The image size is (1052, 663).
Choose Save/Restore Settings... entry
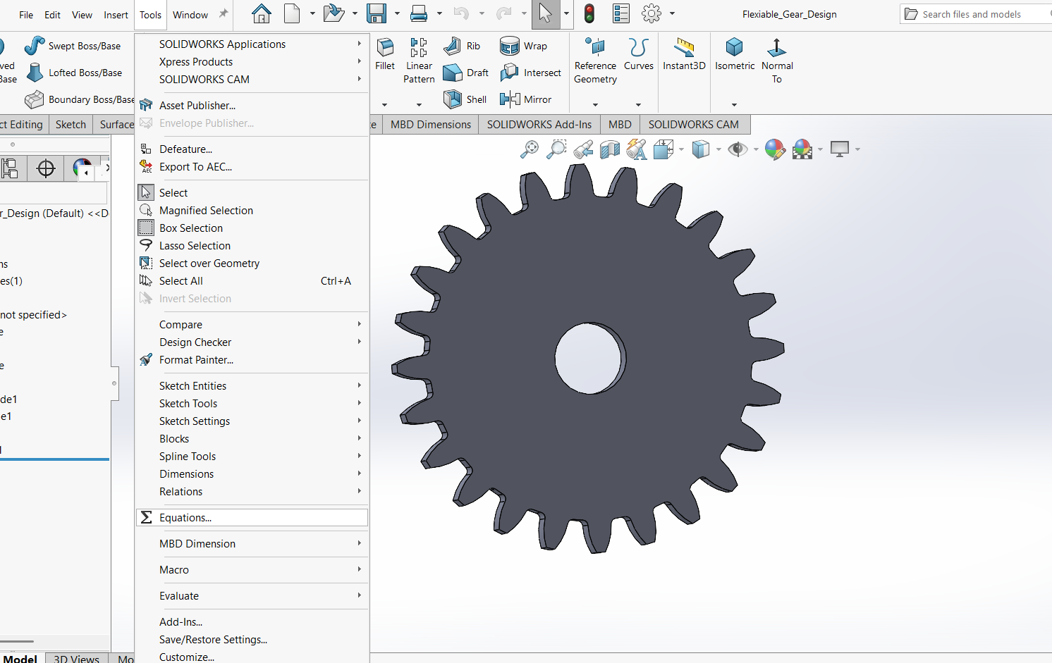(x=252, y=639)
